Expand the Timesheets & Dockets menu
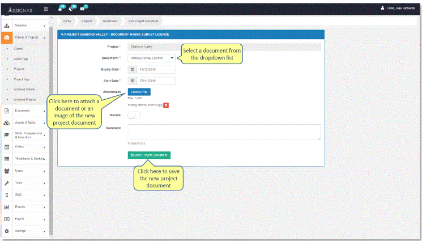The width and height of the screenshot is (422, 241). pos(29,158)
